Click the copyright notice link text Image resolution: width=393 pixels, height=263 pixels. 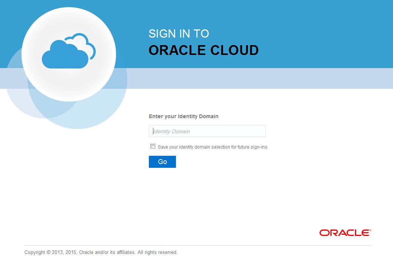(101, 252)
